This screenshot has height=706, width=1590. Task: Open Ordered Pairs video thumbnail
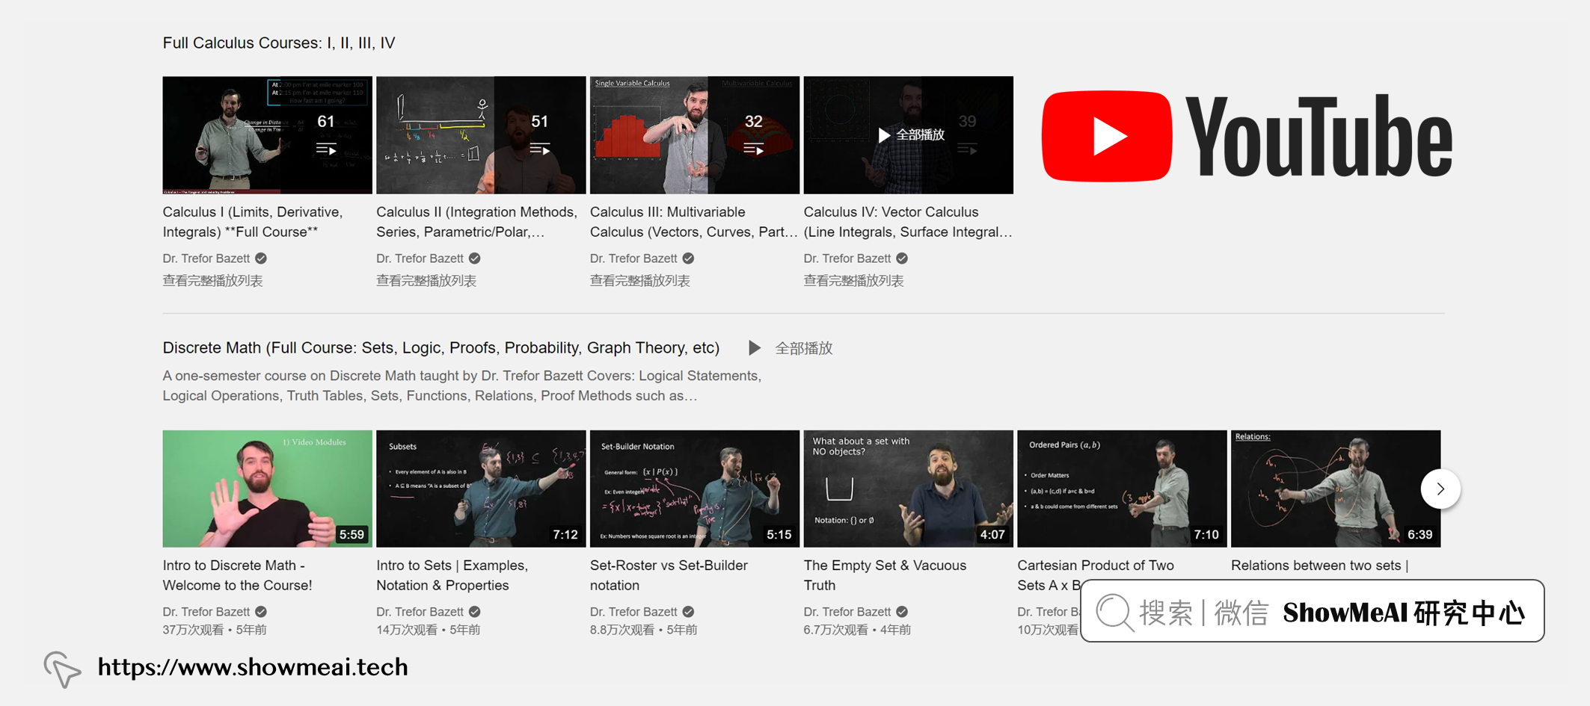(1122, 489)
